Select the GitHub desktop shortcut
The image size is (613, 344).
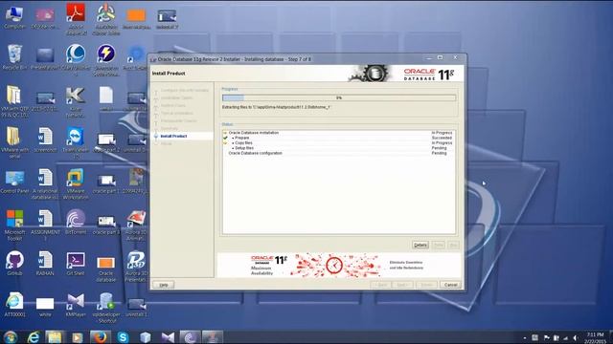pyautogui.click(x=14, y=264)
